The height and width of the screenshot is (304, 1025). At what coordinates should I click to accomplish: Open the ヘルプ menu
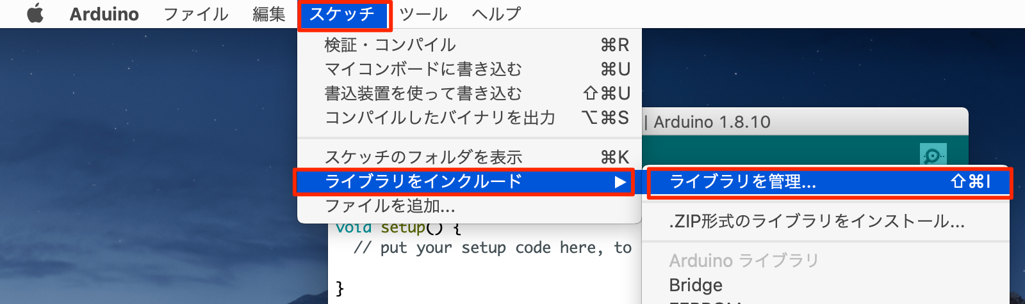coord(496,14)
